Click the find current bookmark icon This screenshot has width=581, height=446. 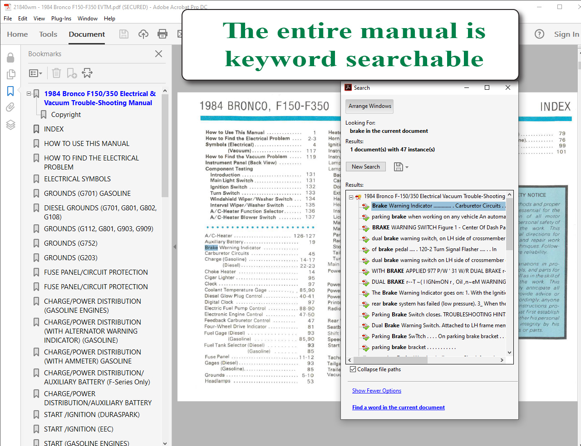(x=87, y=73)
